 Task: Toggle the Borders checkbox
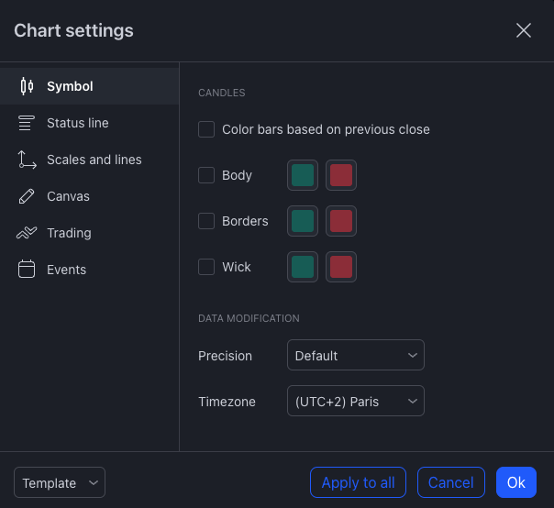206,221
